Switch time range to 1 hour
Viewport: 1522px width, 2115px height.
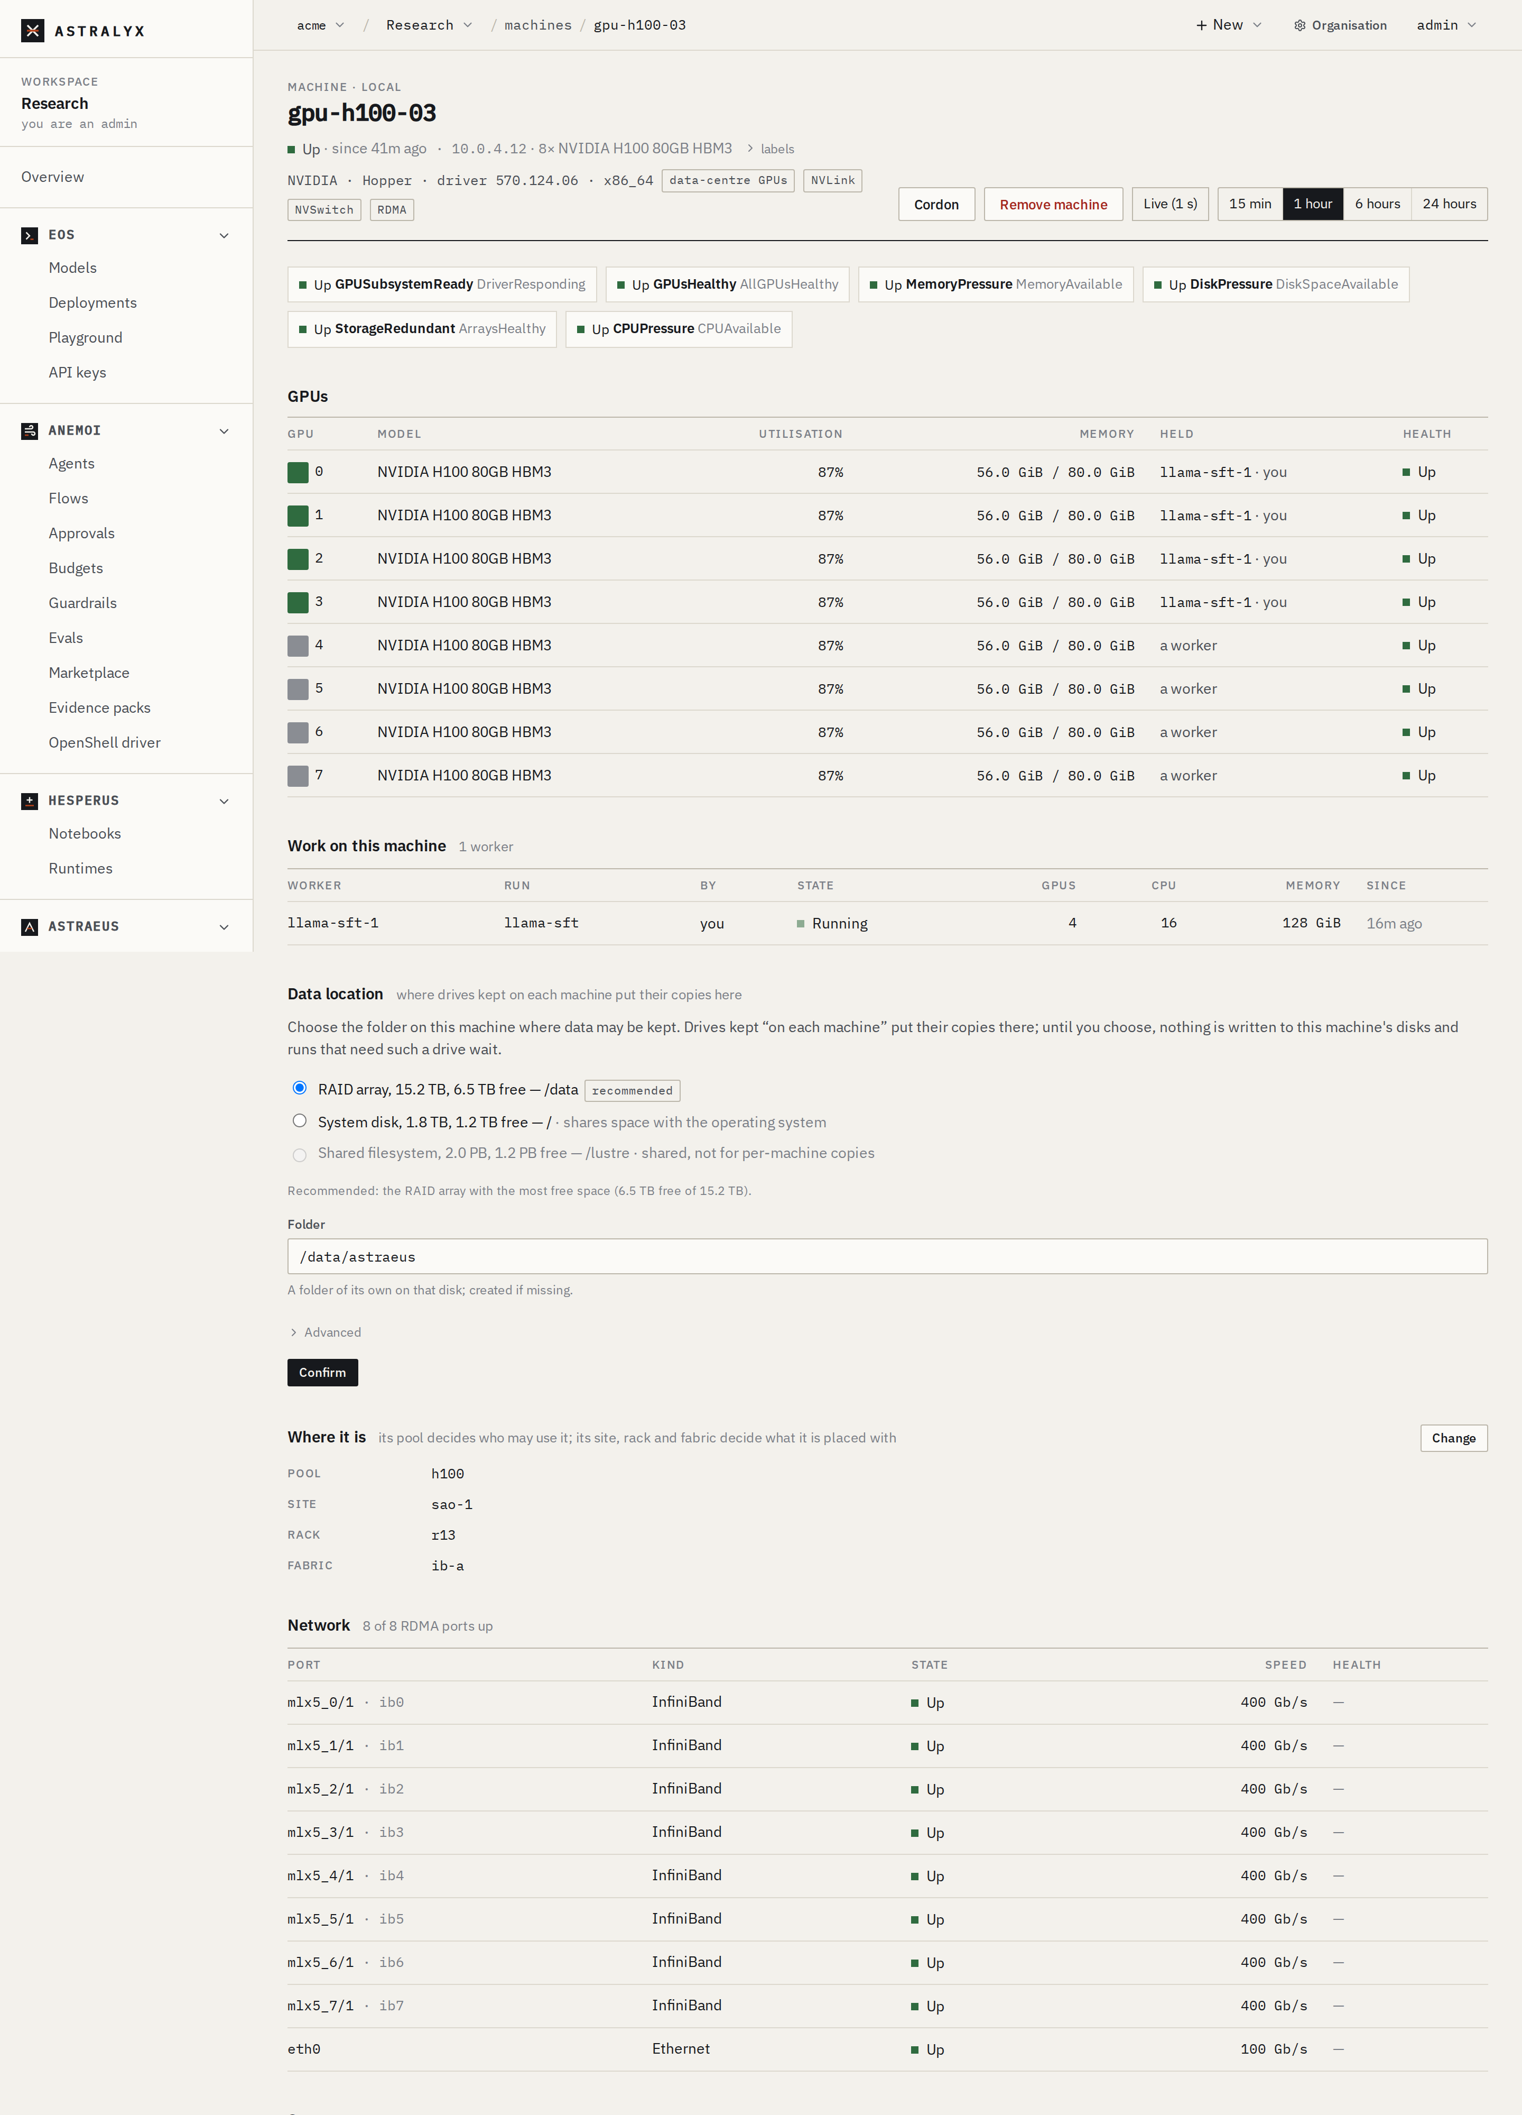point(1312,204)
